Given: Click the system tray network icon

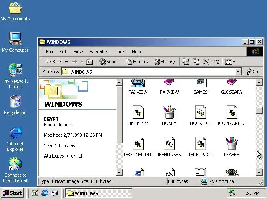Looking at the screenshot, I should click(x=232, y=193).
